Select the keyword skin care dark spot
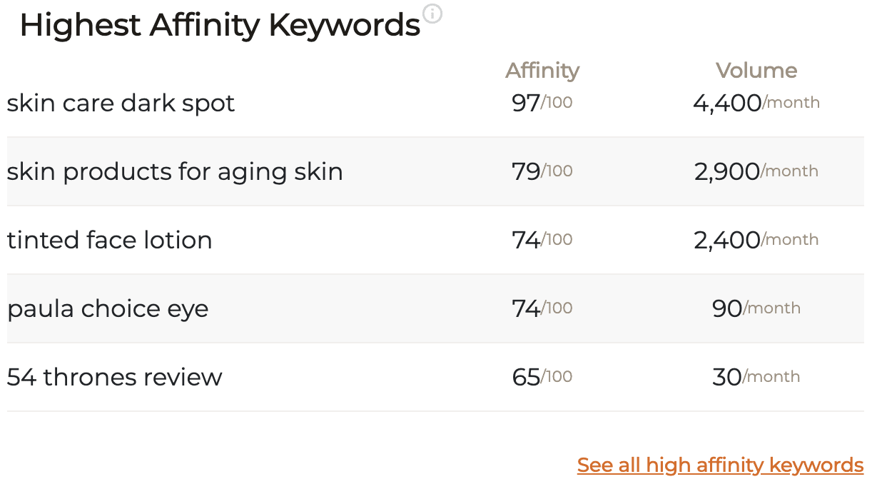The width and height of the screenshot is (872, 494). point(121,104)
